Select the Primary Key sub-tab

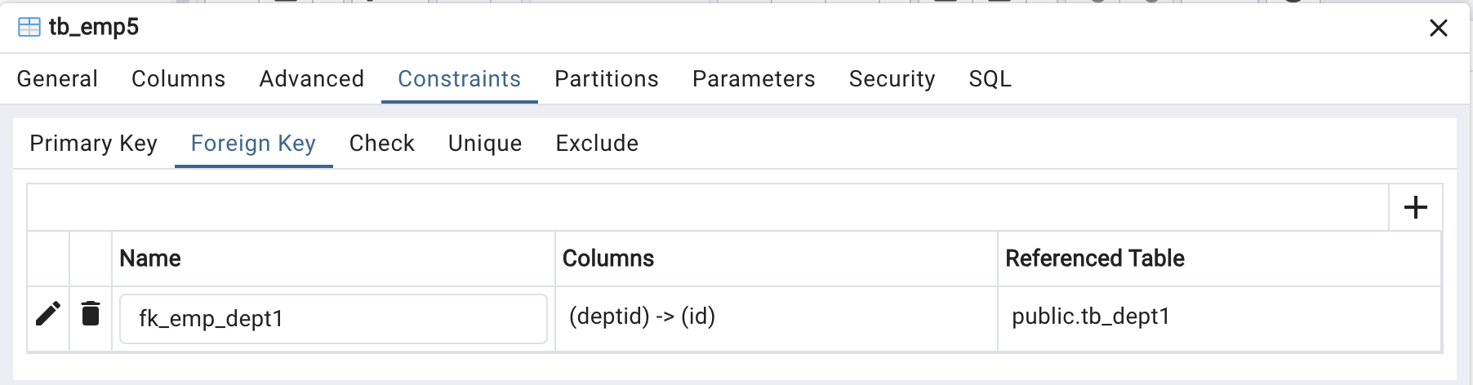point(94,144)
